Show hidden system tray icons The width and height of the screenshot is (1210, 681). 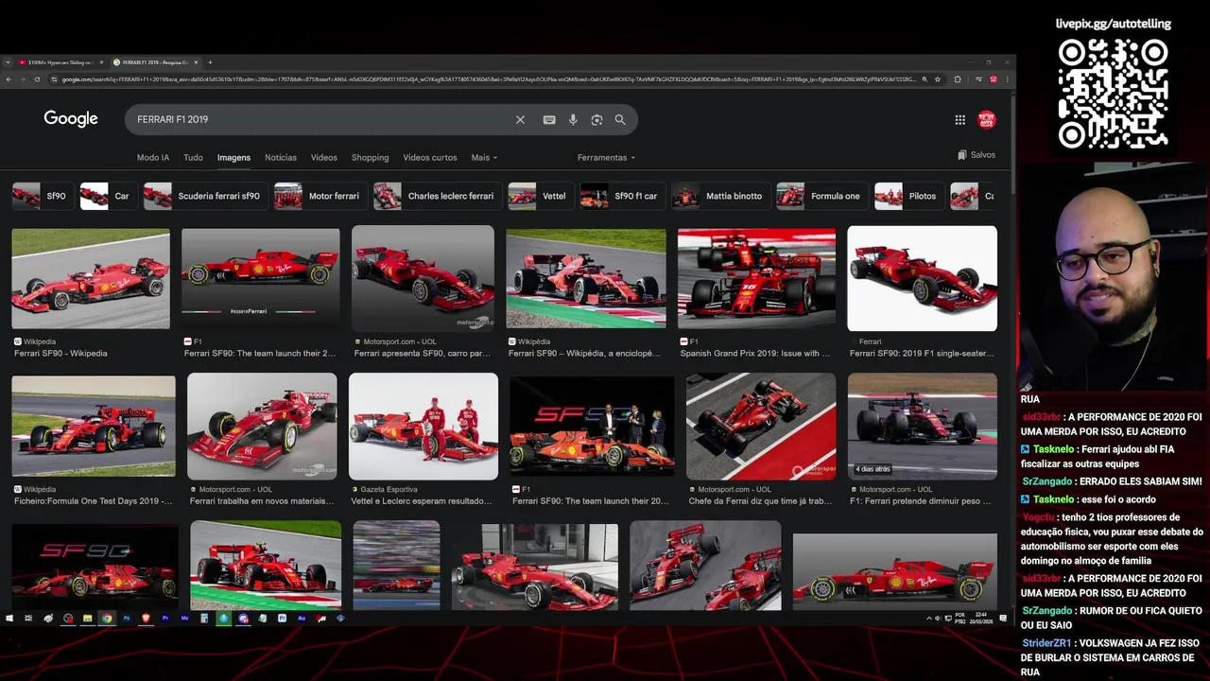tap(929, 618)
